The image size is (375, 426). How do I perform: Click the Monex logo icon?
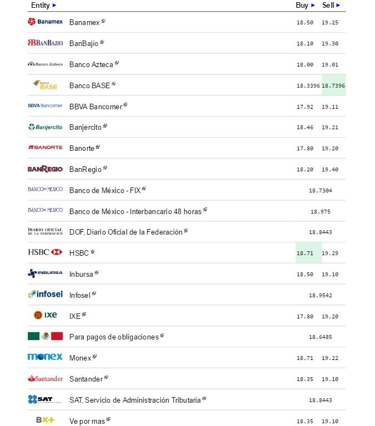coord(45,357)
